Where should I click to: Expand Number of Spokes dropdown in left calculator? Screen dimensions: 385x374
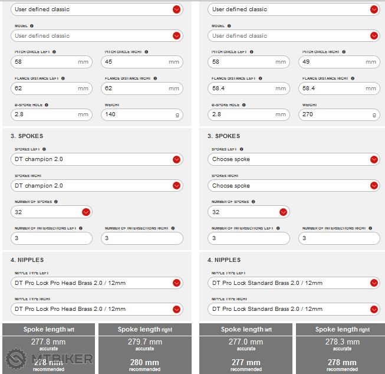[52, 212]
